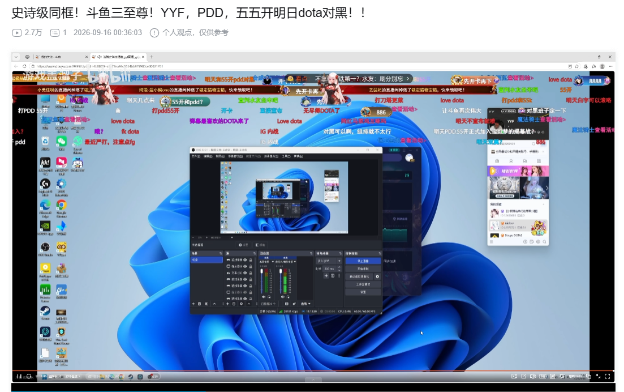624x392 pixels.
Task: Click the video player progress bar
Action: [x=313, y=371]
